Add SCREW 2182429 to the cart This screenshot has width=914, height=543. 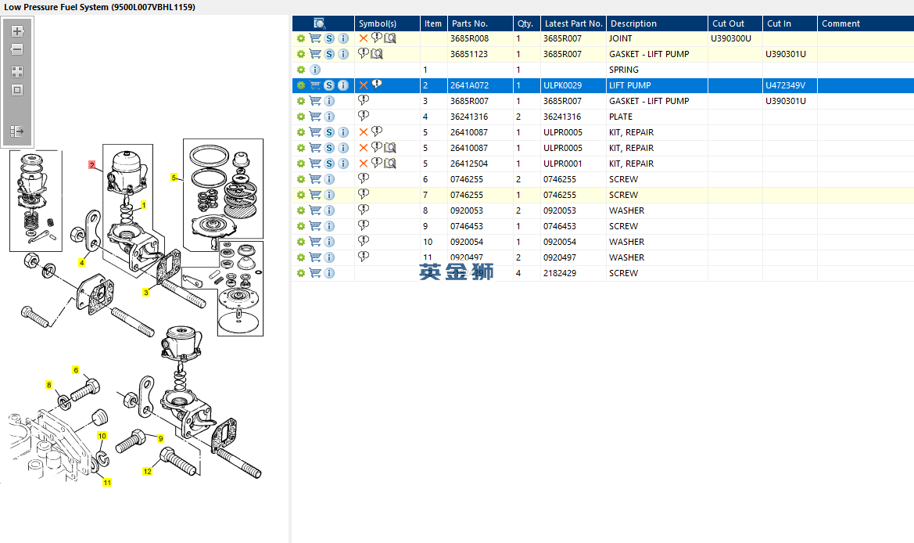click(315, 273)
